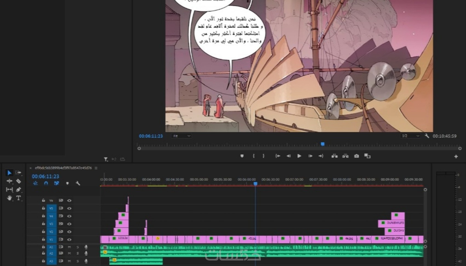Toggle visibility eye of track V1
This screenshot has height=266, width=466.
[69, 239]
